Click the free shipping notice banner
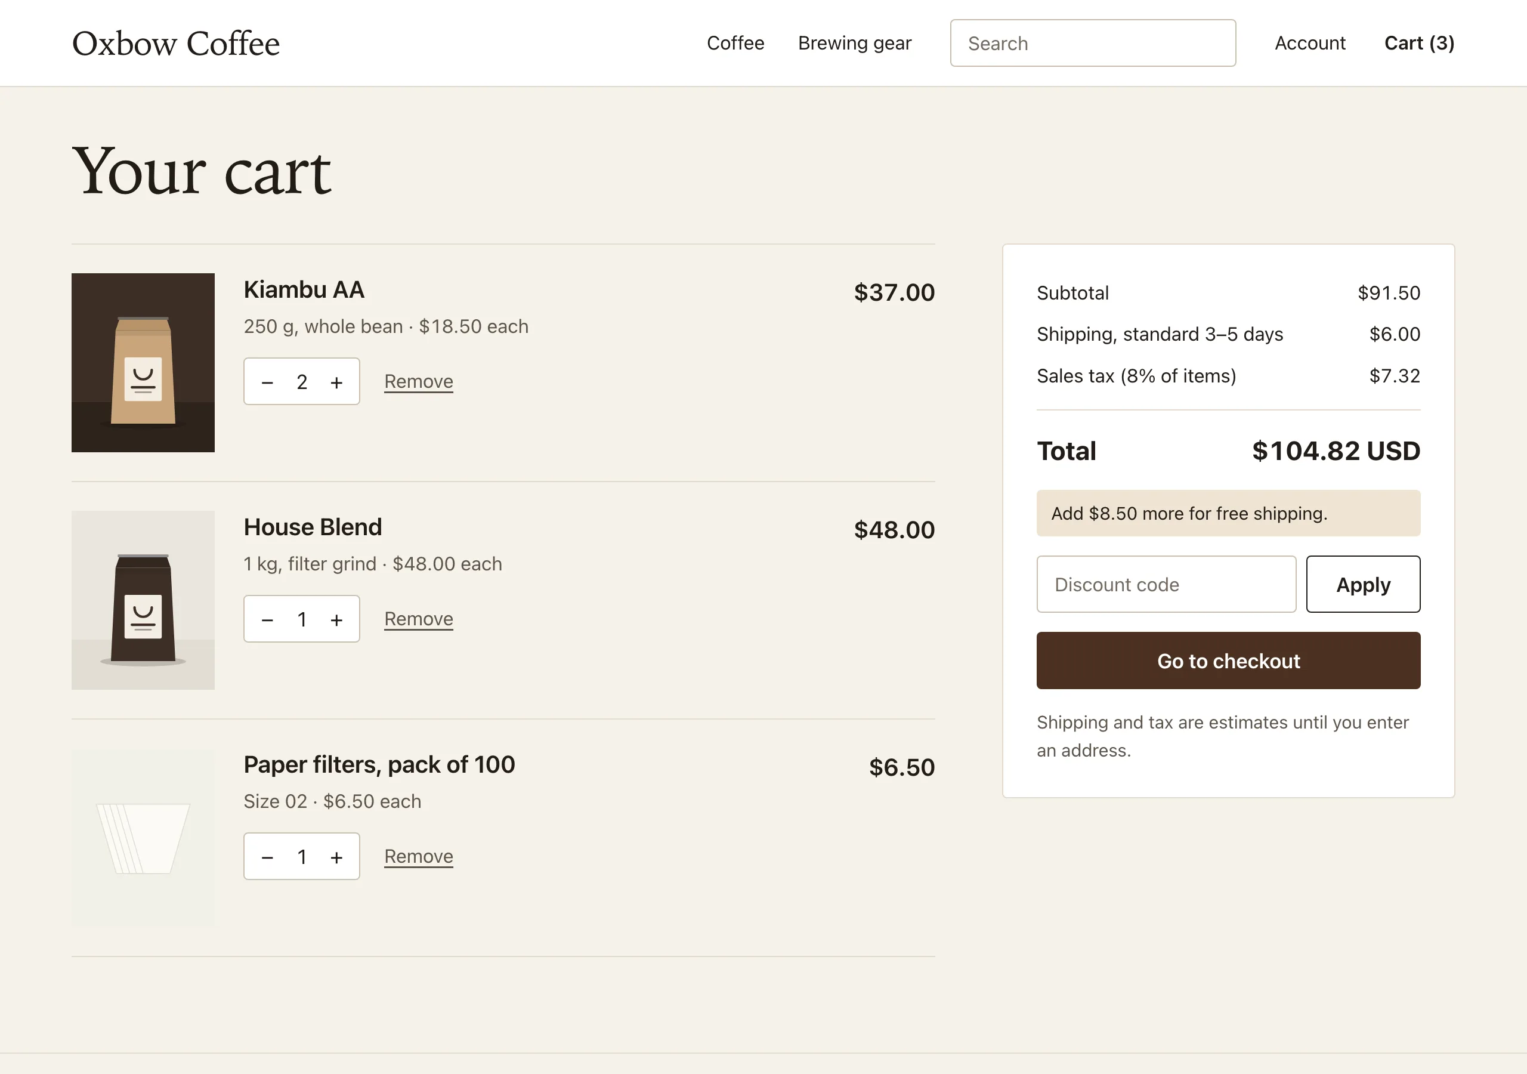The height and width of the screenshot is (1074, 1527). coord(1228,513)
